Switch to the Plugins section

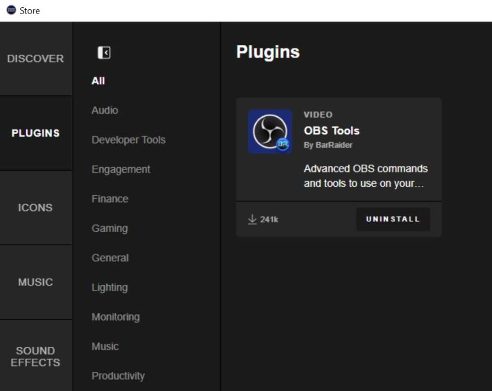tap(35, 133)
